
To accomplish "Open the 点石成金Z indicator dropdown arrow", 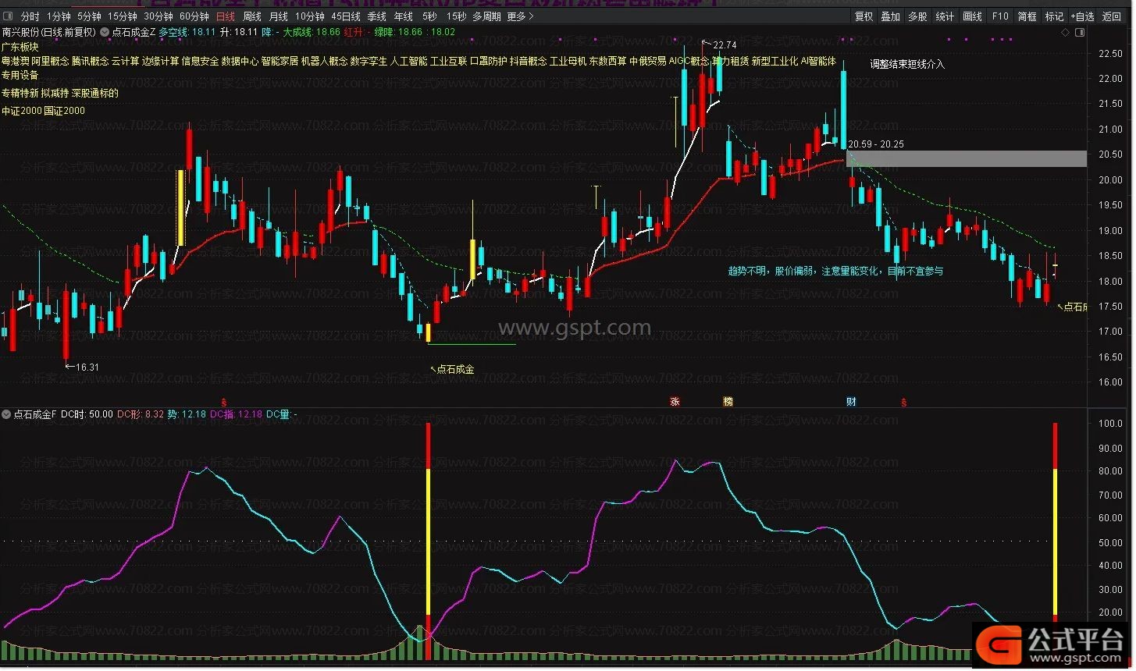I will (104, 32).
